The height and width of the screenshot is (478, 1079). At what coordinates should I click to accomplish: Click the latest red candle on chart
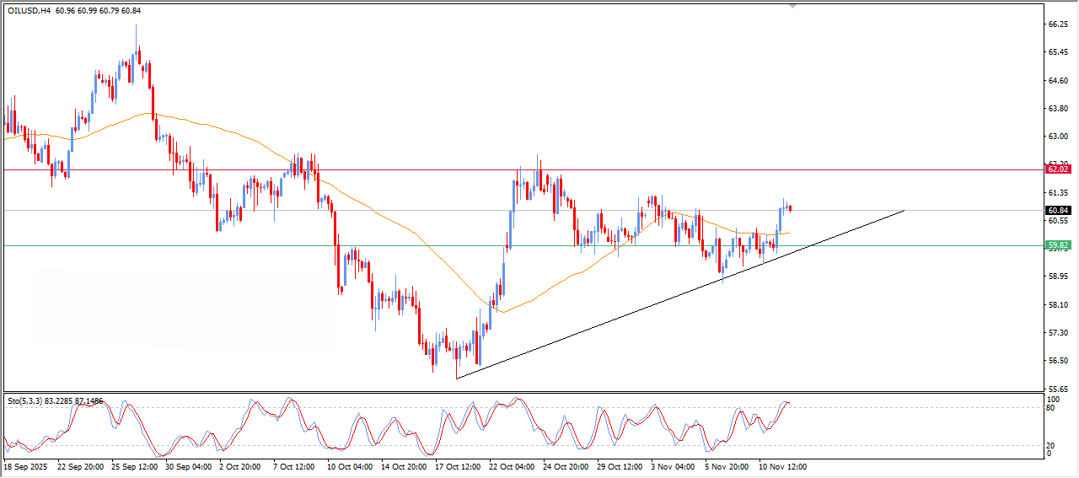pyautogui.click(x=790, y=207)
